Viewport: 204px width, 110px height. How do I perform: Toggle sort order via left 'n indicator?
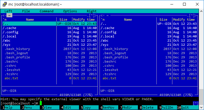(4, 20)
